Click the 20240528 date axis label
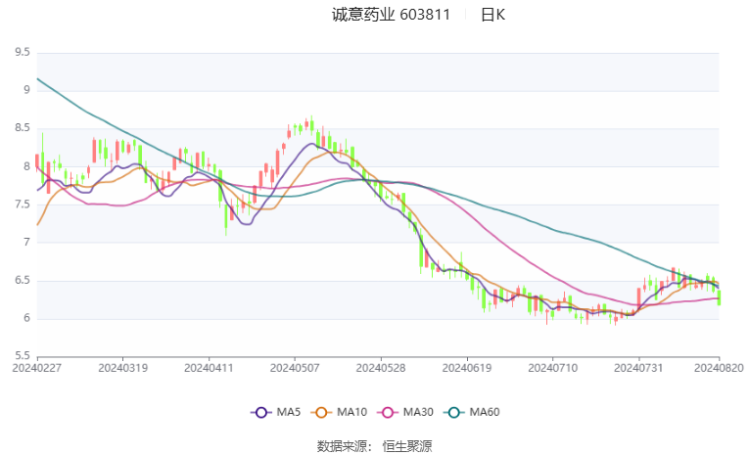 pos(381,368)
